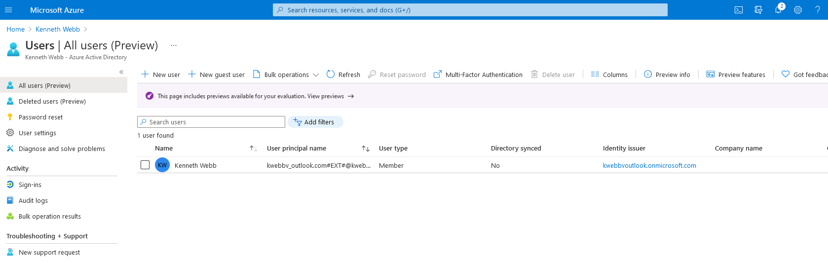
Task: Click New user in the toolbar
Action: point(160,75)
